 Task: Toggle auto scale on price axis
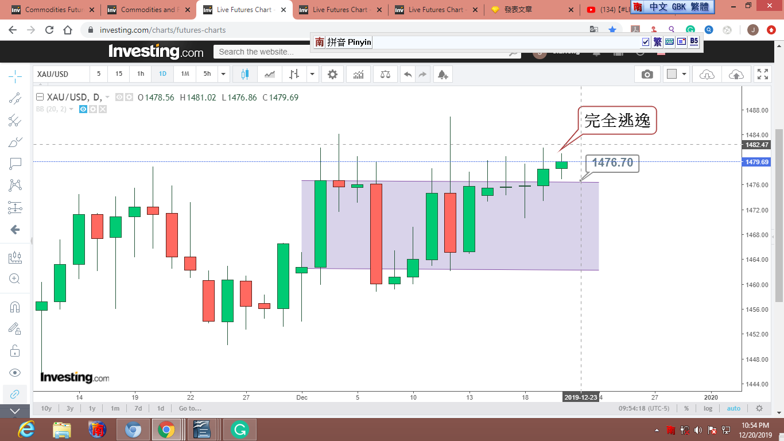pyautogui.click(x=733, y=408)
